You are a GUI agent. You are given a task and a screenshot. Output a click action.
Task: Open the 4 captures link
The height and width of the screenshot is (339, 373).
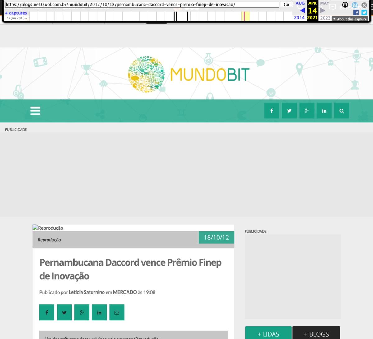16,13
